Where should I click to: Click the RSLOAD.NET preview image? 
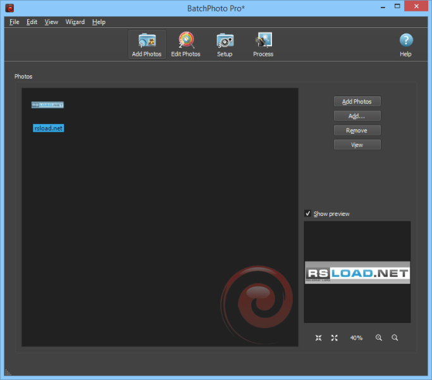click(357, 272)
